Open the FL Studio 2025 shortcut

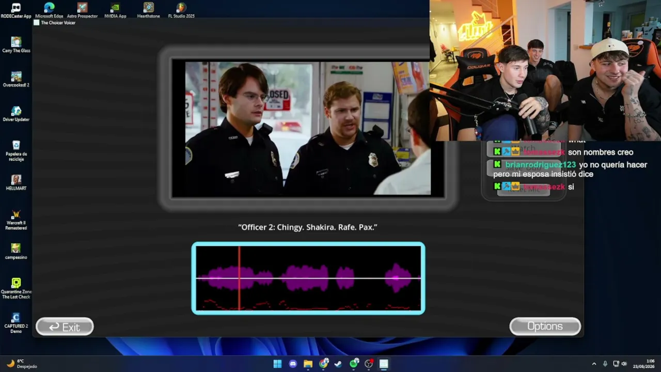(181, 10)
